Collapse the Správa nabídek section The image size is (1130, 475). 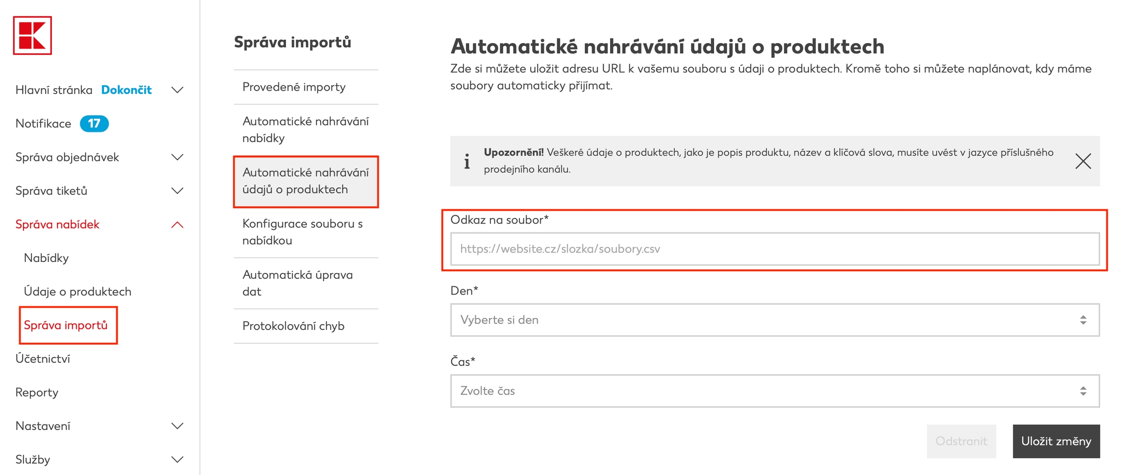178,225
